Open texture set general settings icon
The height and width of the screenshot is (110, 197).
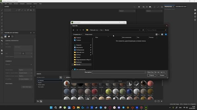point(6,37)
